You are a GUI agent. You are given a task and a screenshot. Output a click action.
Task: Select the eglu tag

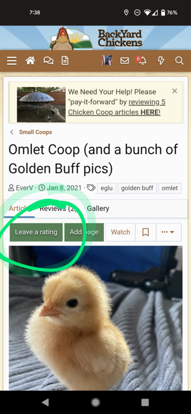(x=106, y=188)
